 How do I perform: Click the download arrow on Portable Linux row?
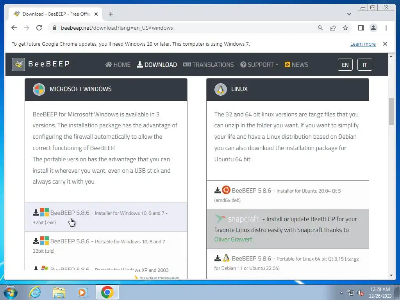point(217,259)
